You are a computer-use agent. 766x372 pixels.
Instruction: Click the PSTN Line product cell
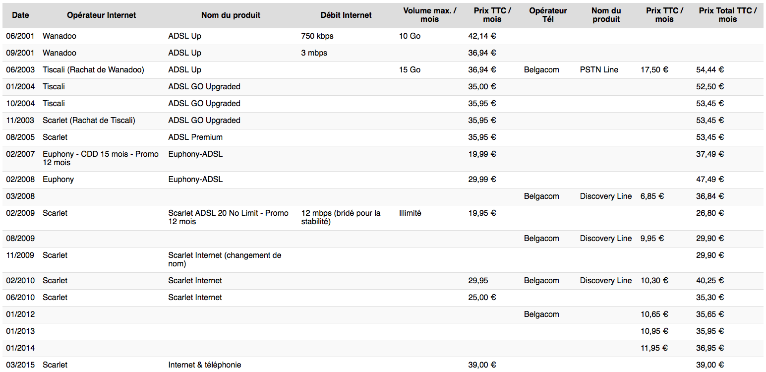599,70
